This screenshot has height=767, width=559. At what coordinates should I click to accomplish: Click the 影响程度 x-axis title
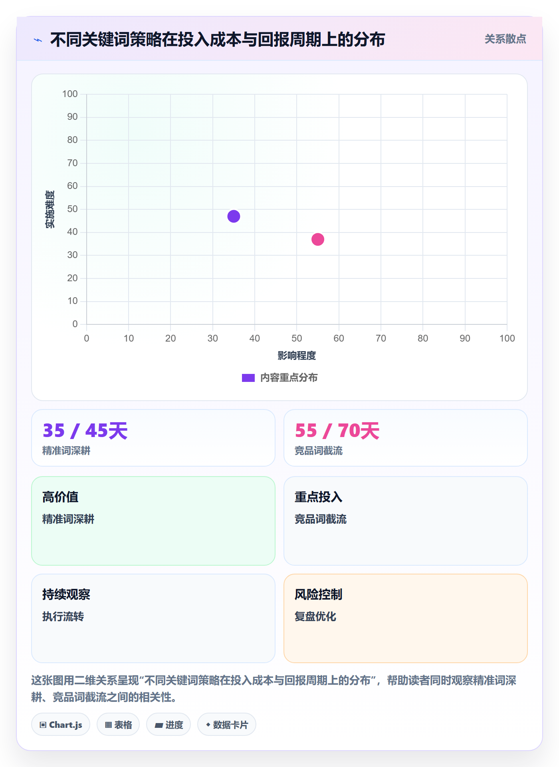pyautogui.click(x=297, y=356)
